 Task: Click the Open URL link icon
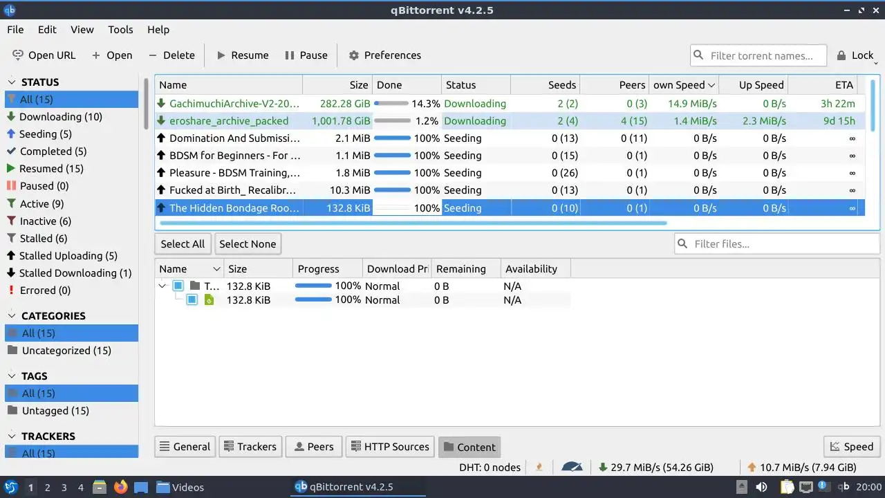pos(18,55)
